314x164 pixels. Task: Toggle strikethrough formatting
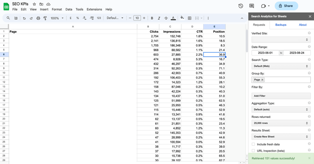(x=166, y=18)
